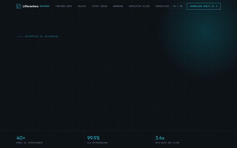Click the Modul AI Terintegrasi label
The image size is (237, 148).
click(30, 143)
